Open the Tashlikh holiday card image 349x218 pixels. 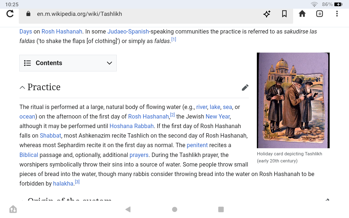(293, 100)
